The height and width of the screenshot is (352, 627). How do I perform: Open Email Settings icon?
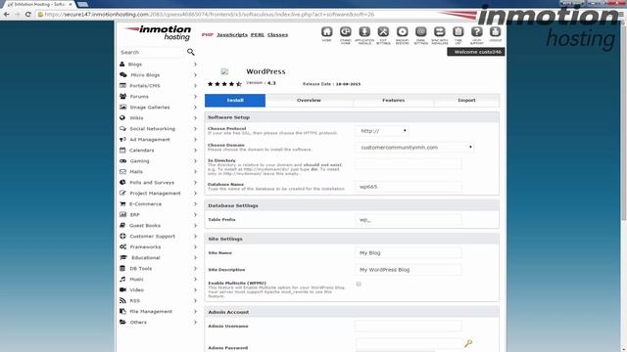[420, 32]
